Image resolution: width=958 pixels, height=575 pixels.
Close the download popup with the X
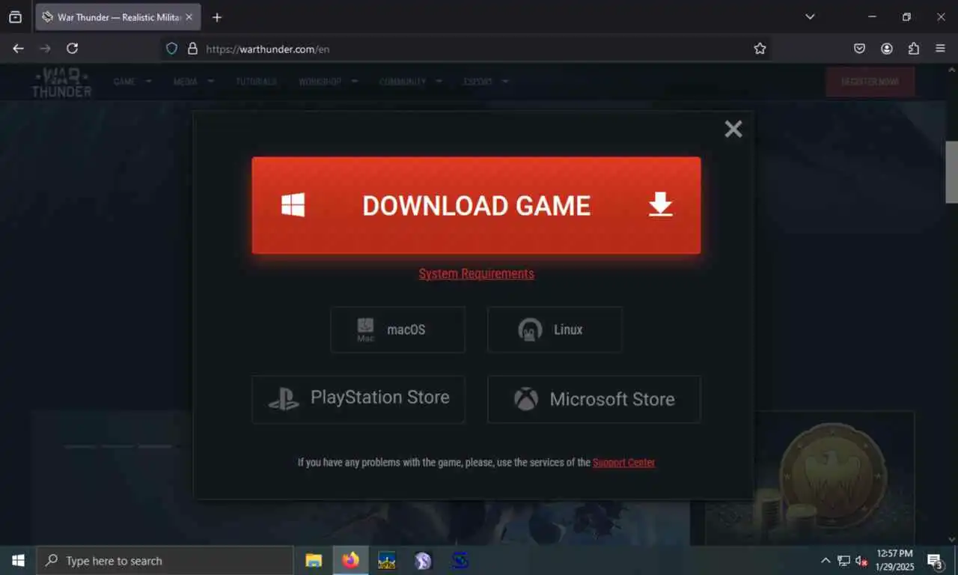tap(733, 129)
